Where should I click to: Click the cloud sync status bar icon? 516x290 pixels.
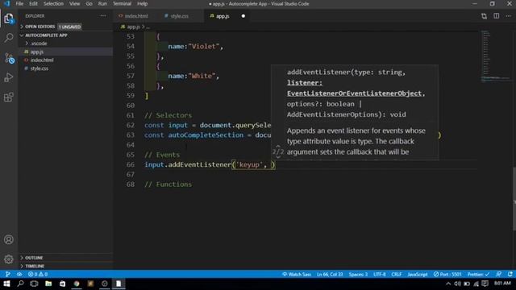point(19,274)
